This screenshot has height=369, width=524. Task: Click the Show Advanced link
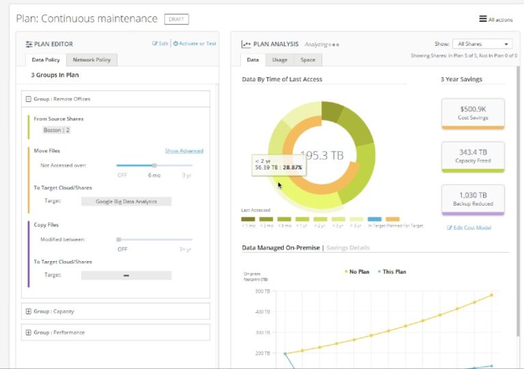click(x=184, y=151)
